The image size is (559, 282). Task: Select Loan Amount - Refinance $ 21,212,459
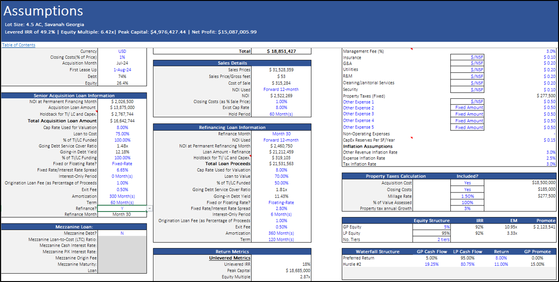(x=281, y=152)
